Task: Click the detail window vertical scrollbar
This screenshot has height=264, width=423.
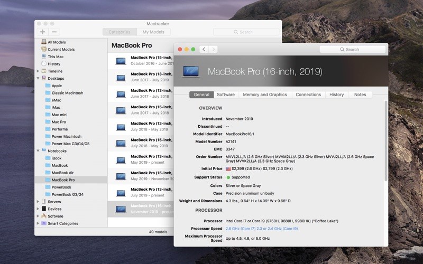Action: [386, 141]
